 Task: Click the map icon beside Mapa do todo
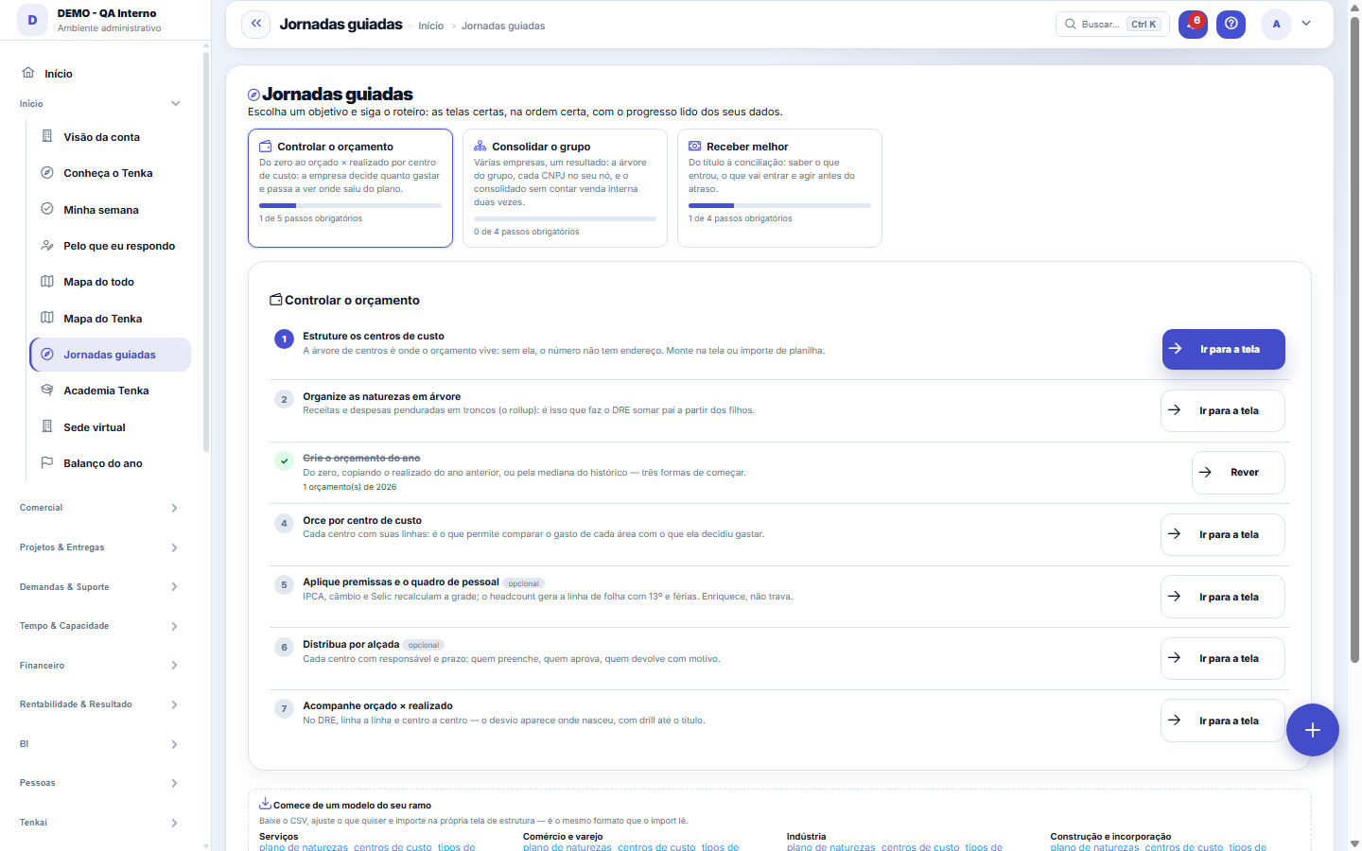(x=47, y=282)
